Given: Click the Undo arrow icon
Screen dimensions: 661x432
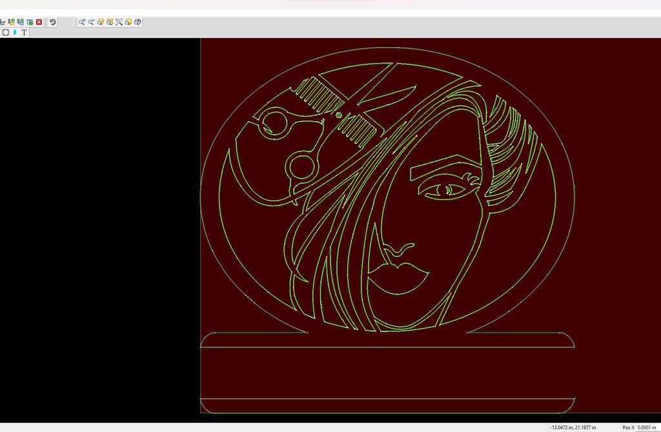Looking at the screenshot, I should tap(53, 22).
